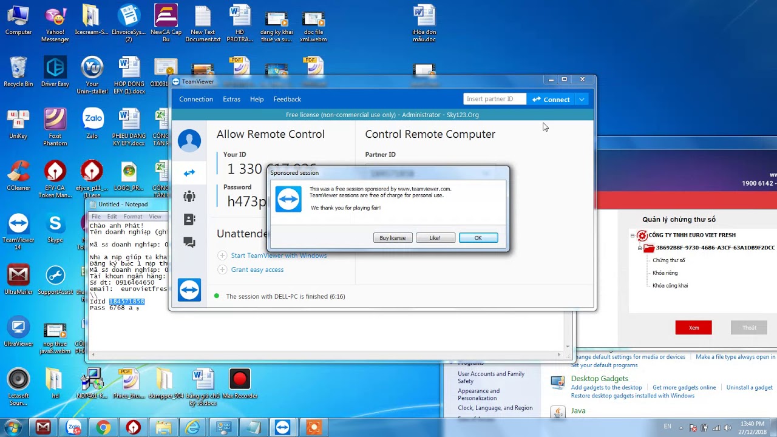Click Grant easy access link
The width and height of the screenshot is (777, 437).
click(257, 269)
